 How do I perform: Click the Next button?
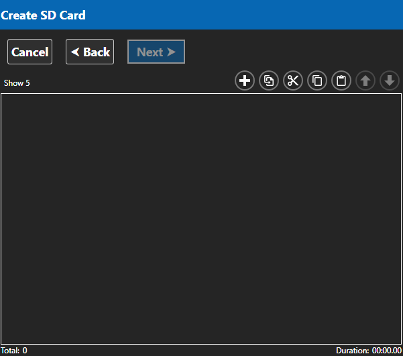point(156,52)
